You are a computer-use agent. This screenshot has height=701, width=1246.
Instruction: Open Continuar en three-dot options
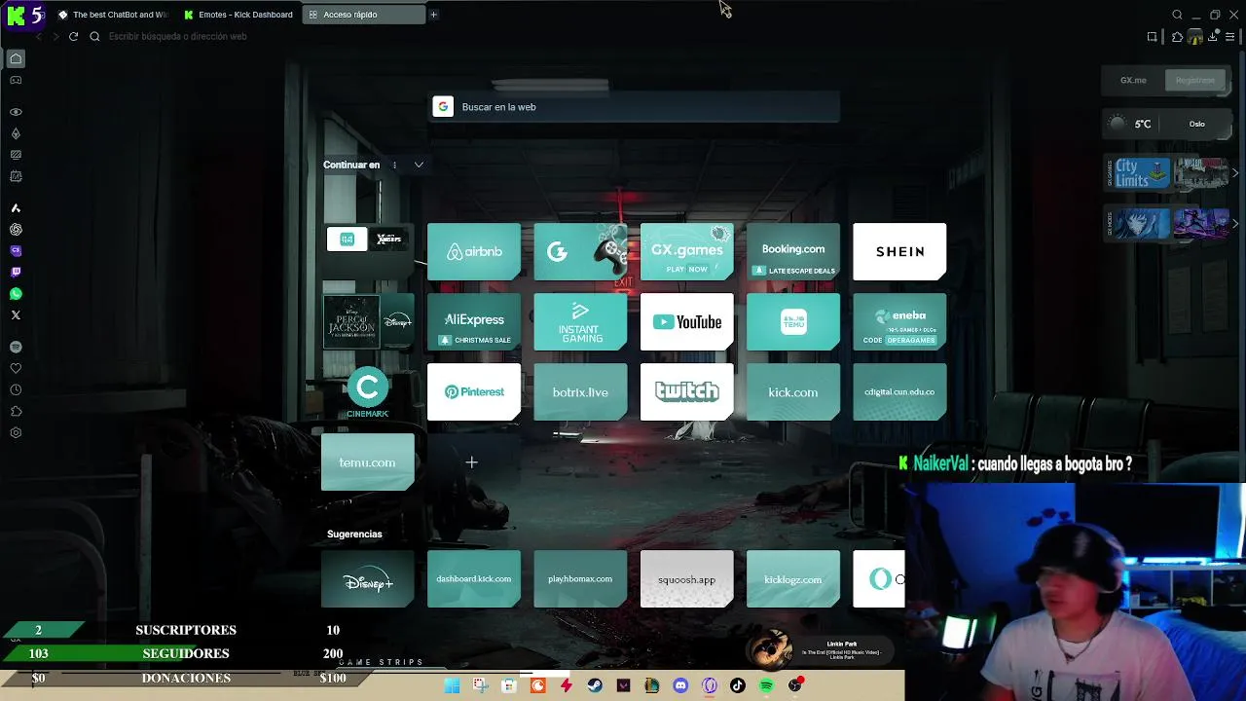pyautogui.click(x=394, y=165)
